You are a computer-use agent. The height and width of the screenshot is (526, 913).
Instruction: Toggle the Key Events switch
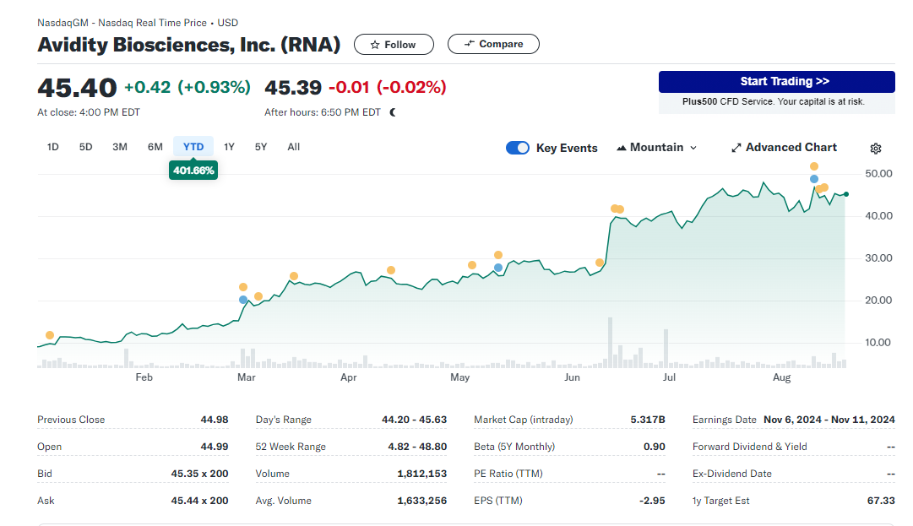pyautogui.click(x=518, y=148)
